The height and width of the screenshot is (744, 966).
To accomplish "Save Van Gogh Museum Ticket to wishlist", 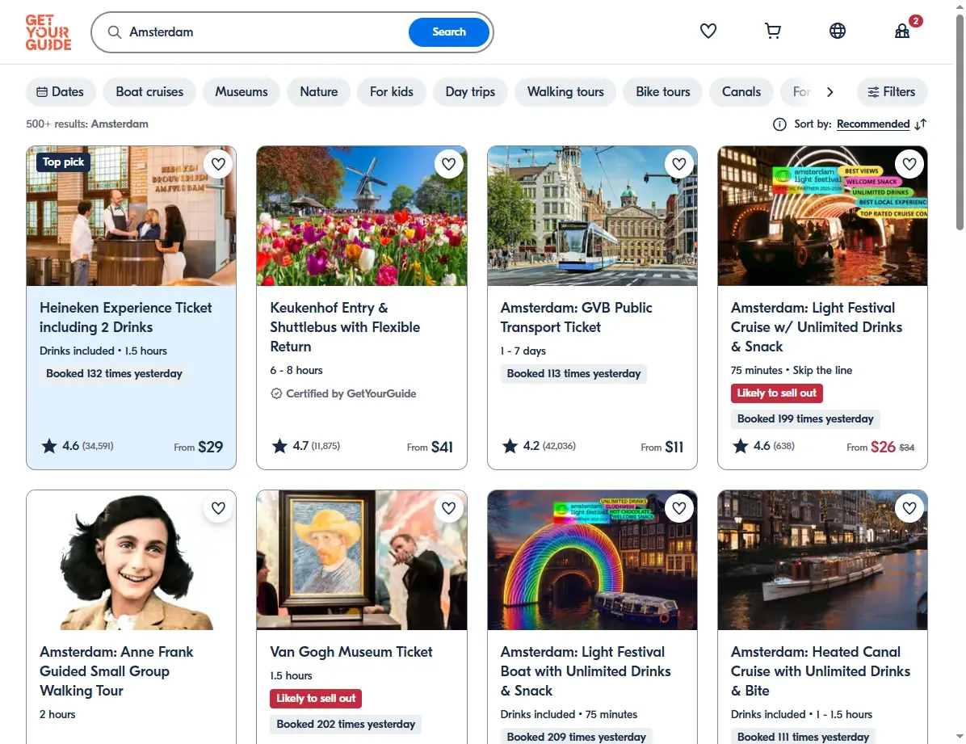I will [x=448, y=508].
